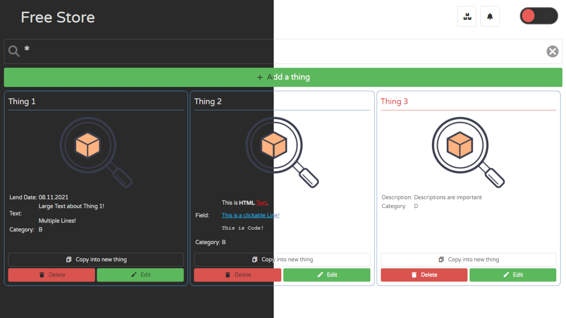Edit Thing 3

(x=513, y=275)
